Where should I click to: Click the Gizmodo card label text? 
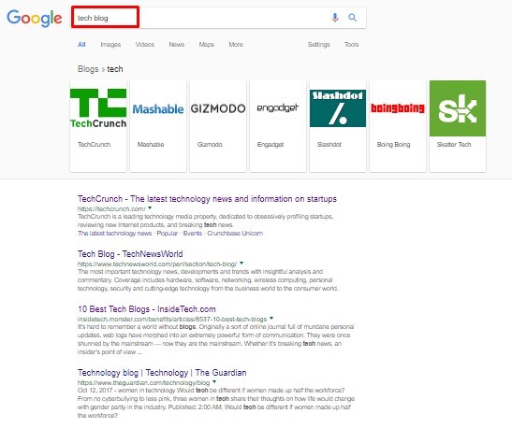tap(210, 145)
